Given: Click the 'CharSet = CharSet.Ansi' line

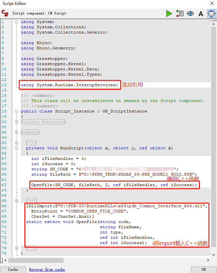Looking at the screenshot, I should [x=63, y=216].
